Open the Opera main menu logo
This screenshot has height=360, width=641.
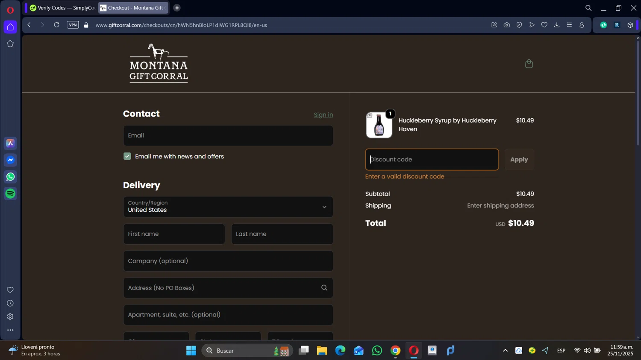[10, 10]
